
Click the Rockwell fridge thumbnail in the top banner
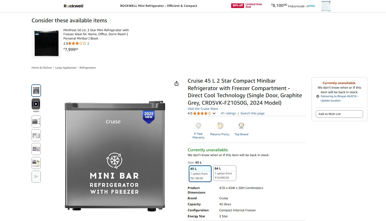[x=326, y=6]
